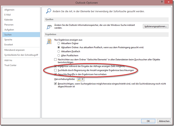The width and height of the screenshot is (174, 126).
Task: Open the Add-Ins category
Action: (x=21, y=60)
